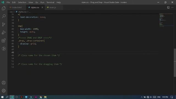Open the Windows notification center
This screenshot has height=99, width=176.
(x=172, y=97)
